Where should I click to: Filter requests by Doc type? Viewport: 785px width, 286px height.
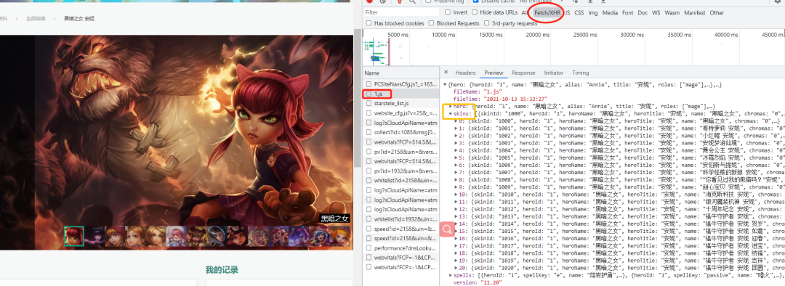[643, 13]
